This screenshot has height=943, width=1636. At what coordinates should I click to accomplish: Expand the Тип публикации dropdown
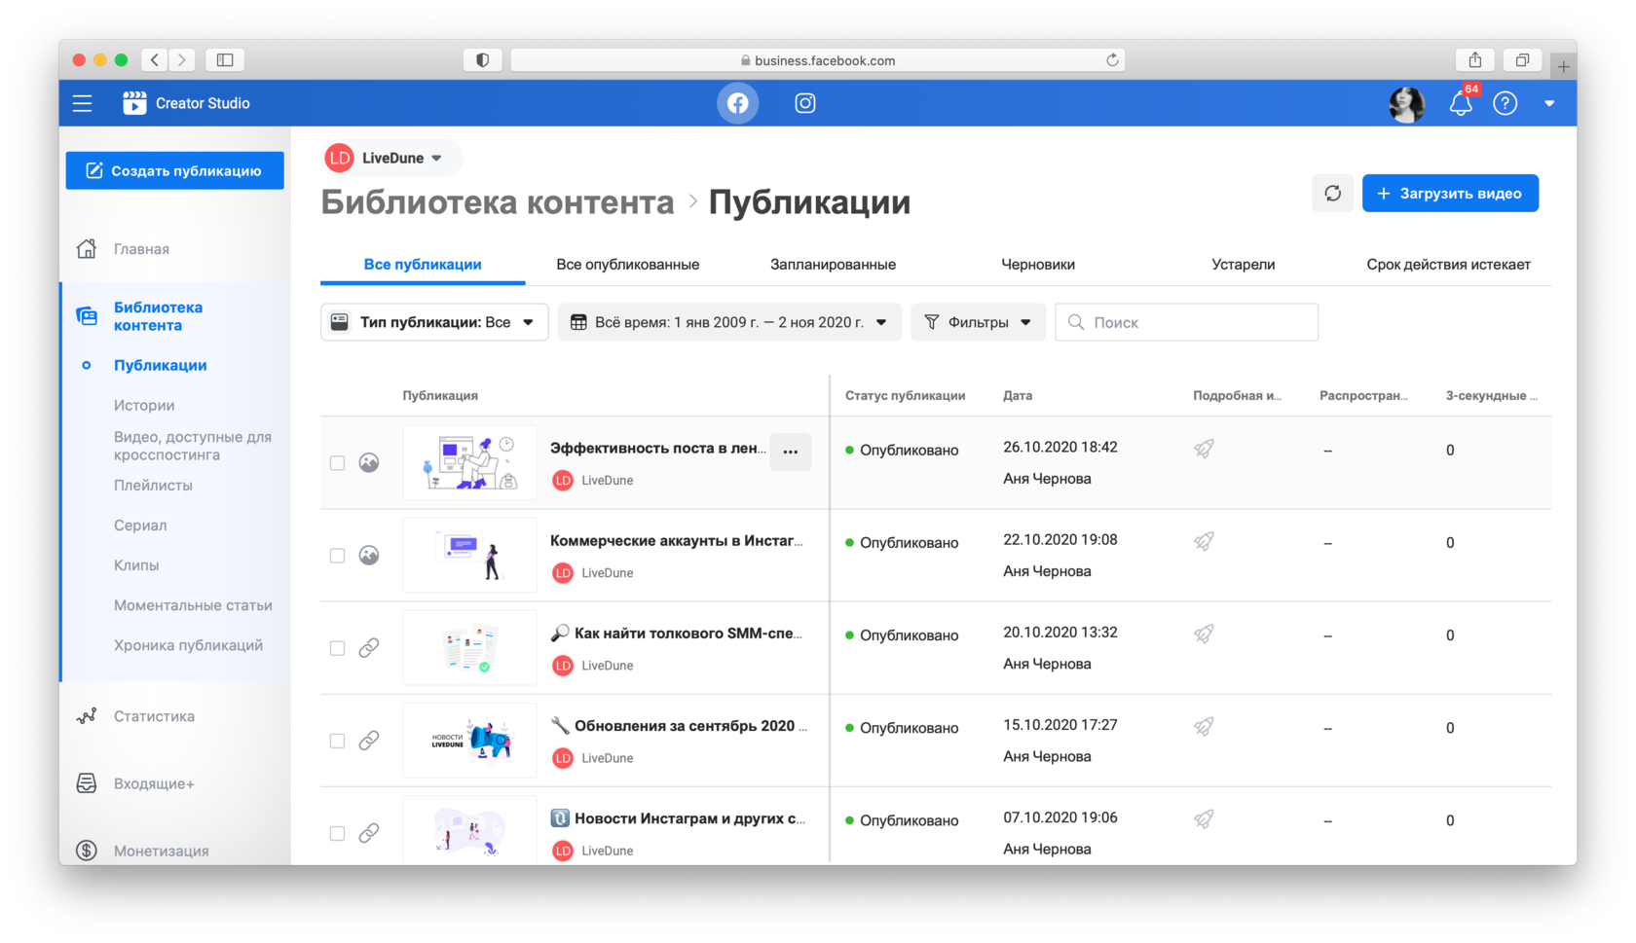click(433, 322)
